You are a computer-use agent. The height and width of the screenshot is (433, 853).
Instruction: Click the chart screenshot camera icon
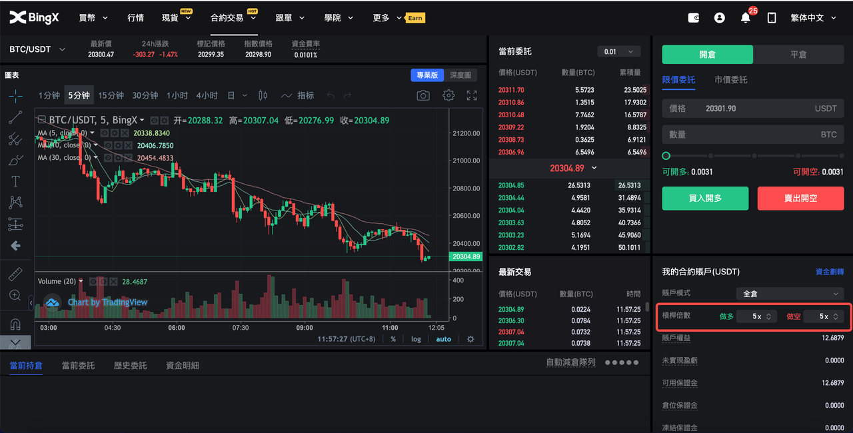[423, 95]
